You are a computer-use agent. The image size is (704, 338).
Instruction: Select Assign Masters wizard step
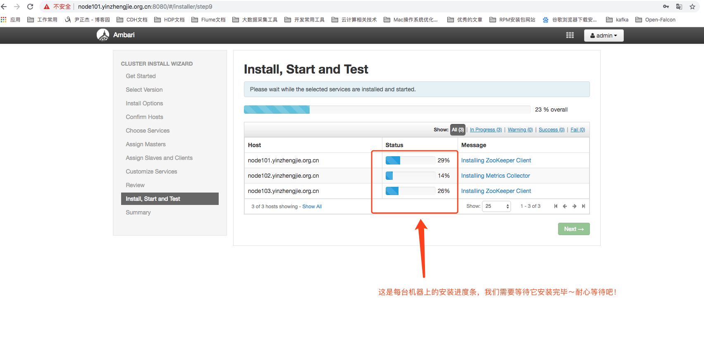click(x=146, y=144)
